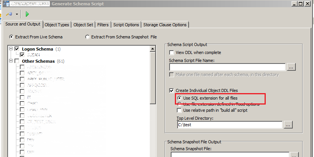Open the connection dropdown arrow
Image resolution: width=314 pixels, height=157 pixels.
[x=17, y=14]
